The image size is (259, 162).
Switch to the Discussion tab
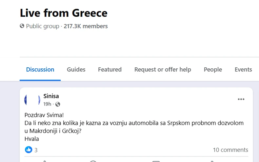click(40, 70)
